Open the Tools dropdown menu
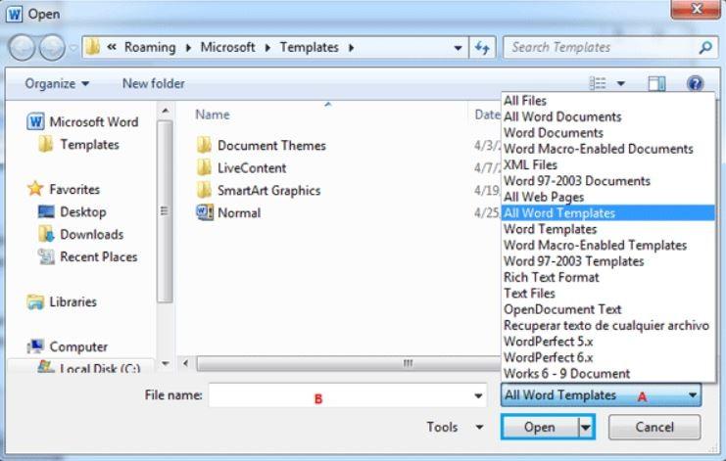 pos(456,427)
